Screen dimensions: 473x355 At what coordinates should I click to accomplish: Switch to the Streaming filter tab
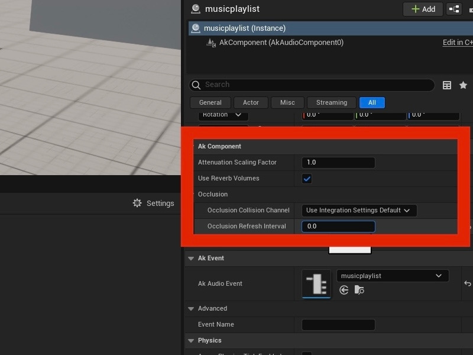[332, 102]
